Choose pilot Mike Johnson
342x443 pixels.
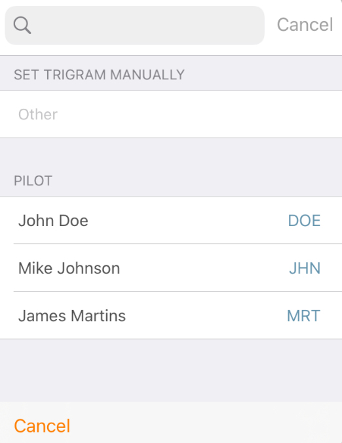(171, 268)
